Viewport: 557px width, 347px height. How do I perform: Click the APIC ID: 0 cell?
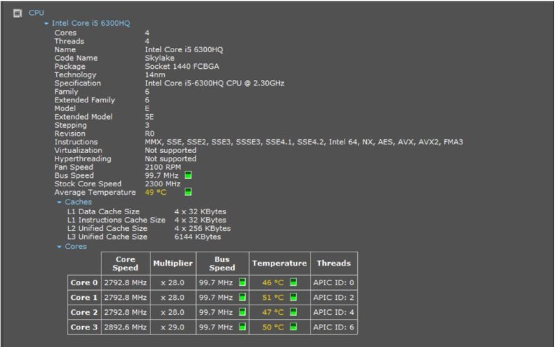pos(334,283)
